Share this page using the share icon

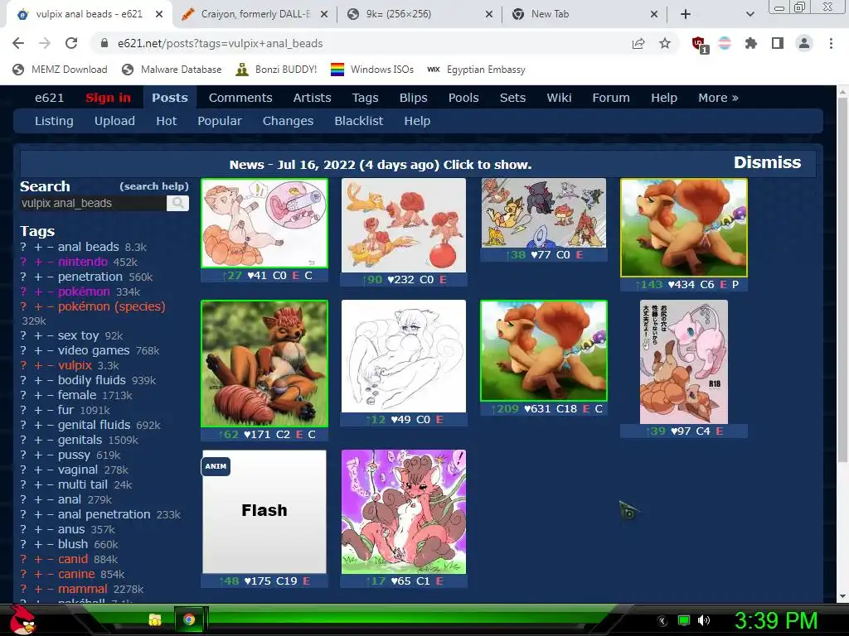tap(638, 43)
